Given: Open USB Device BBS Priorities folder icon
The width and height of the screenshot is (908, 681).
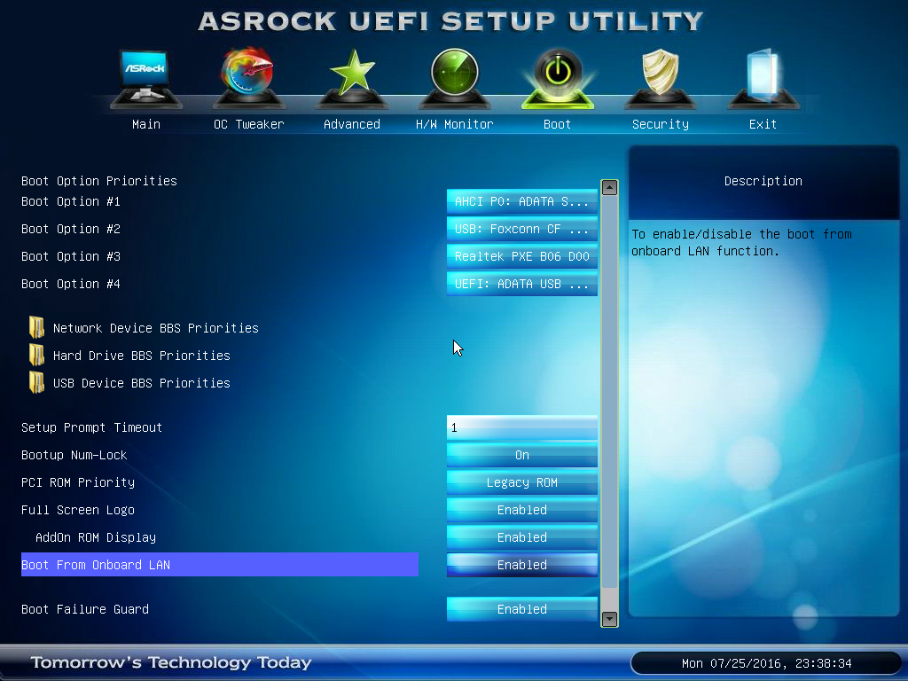Looking at the screenshot, I should (36, 383).
